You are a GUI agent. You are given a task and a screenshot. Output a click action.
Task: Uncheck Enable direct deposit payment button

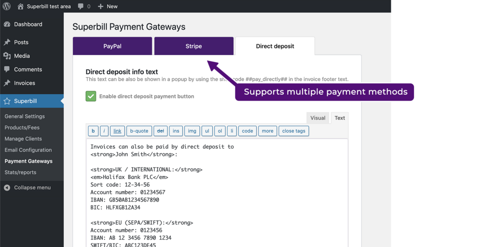91,96
